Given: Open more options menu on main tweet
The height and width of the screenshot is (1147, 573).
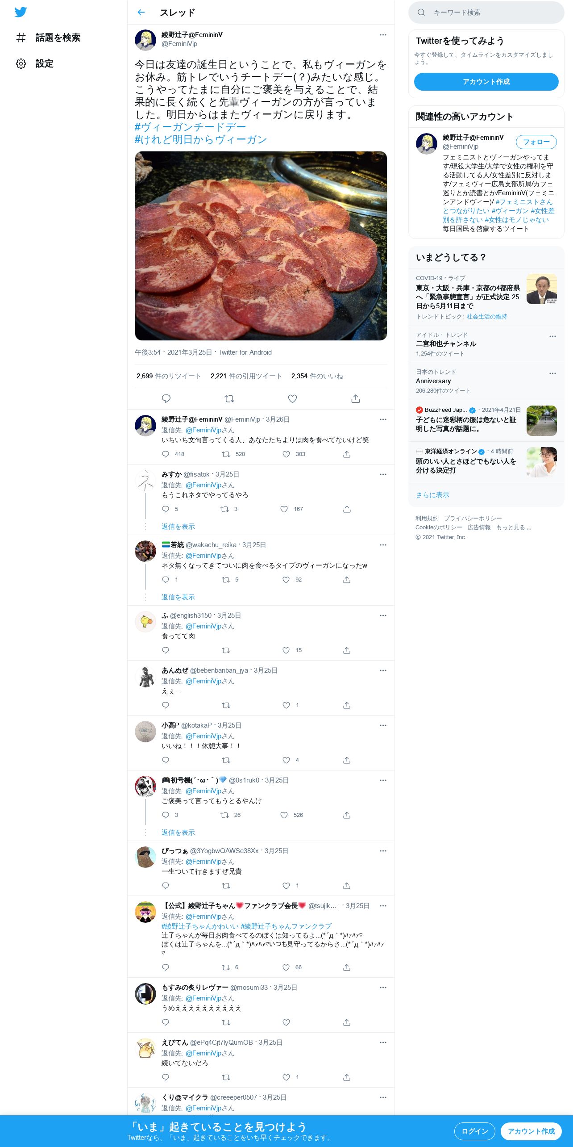Looking at the screenshot, I should pos(383,35).
